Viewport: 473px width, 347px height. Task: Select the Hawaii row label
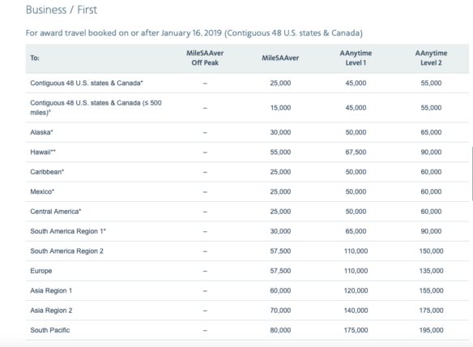(43, 152)
